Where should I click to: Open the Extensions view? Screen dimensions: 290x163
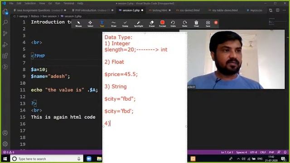[5, 55]
